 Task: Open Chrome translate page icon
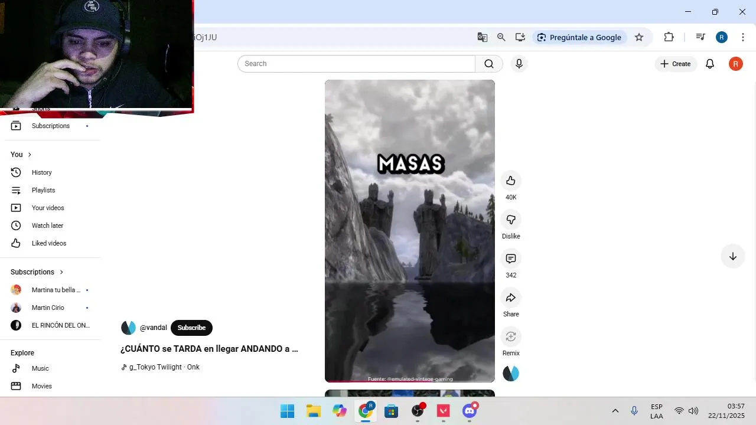[x=483, y=37]
